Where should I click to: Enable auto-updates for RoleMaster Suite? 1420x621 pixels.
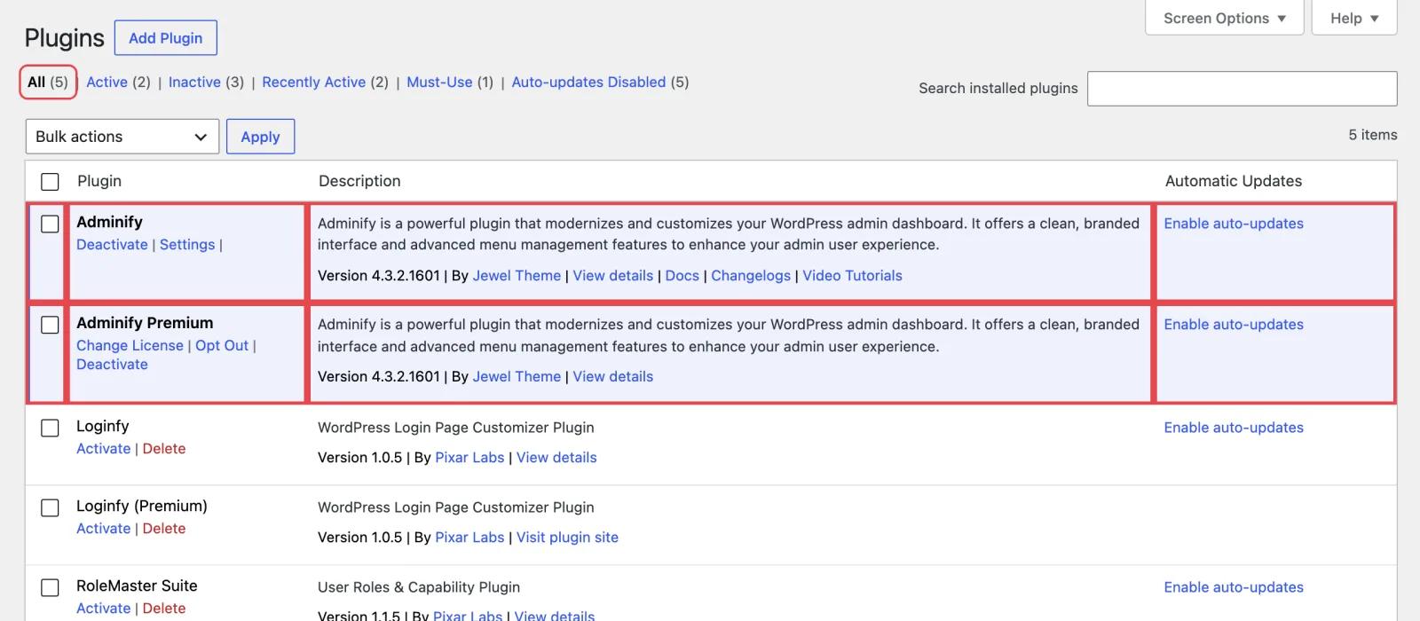pyautogui.click(x=1234, y=587)
